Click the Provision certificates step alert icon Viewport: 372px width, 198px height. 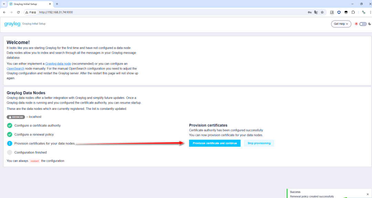click(x=10, y=144)
